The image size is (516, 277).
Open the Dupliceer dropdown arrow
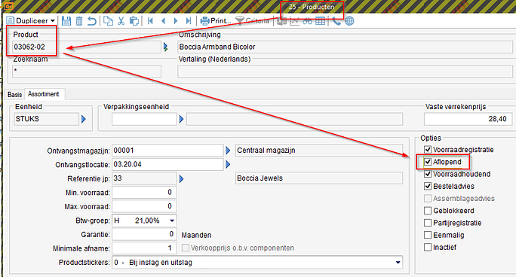click(53, 21)
